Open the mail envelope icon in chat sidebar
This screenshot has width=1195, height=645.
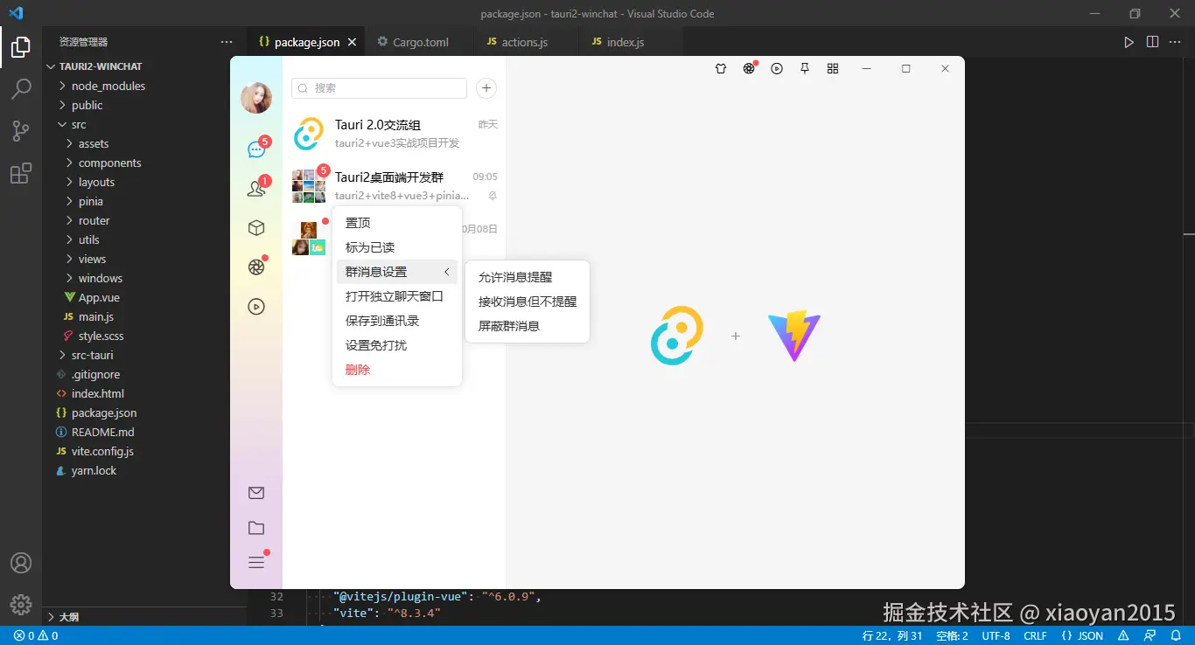tap(256, 493)
